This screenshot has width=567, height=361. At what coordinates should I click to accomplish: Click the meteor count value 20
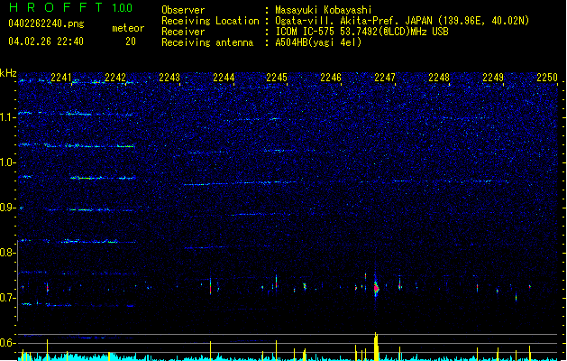pos(131,42)
